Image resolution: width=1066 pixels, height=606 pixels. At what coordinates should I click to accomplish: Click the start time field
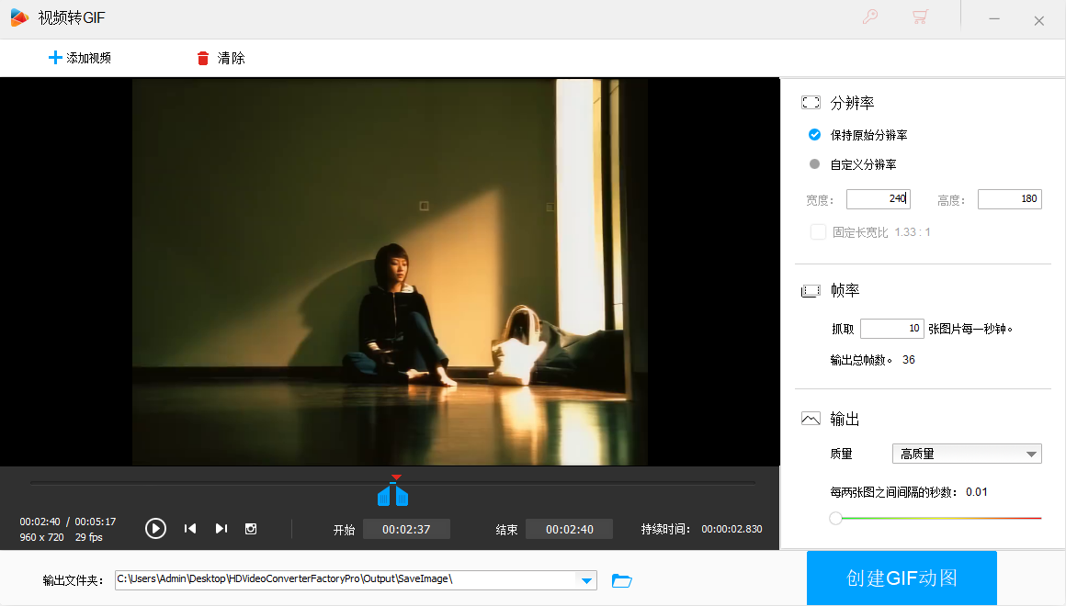(x=406, y=529)
